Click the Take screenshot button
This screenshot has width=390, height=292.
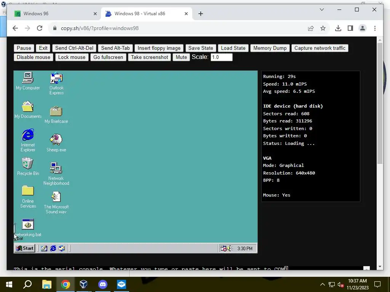point(149,57)
